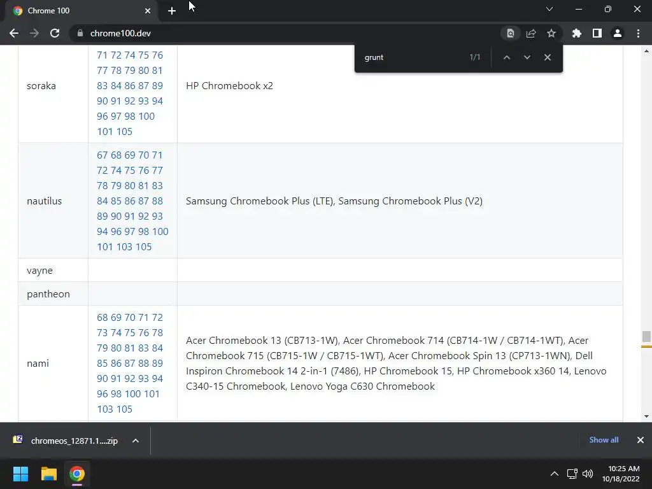Select the 'soraka' board name

(x=41, y=86)
